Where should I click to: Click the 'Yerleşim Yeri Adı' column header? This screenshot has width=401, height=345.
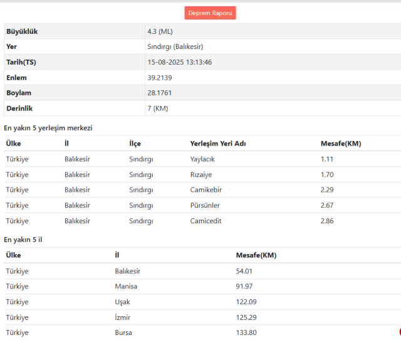[x=218, y=144]
